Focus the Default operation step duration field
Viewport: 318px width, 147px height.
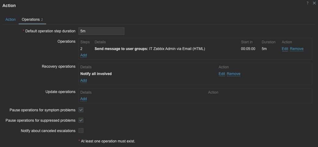(101, 31)
